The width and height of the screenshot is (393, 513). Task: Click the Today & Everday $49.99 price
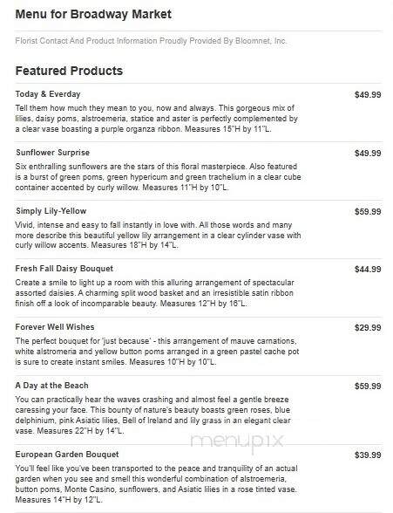pyautogui.click(x=368, y=95)
